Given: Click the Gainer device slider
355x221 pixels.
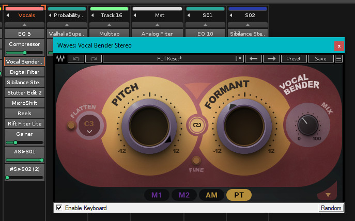Looking at the screenshot, I should pos(24,143).
